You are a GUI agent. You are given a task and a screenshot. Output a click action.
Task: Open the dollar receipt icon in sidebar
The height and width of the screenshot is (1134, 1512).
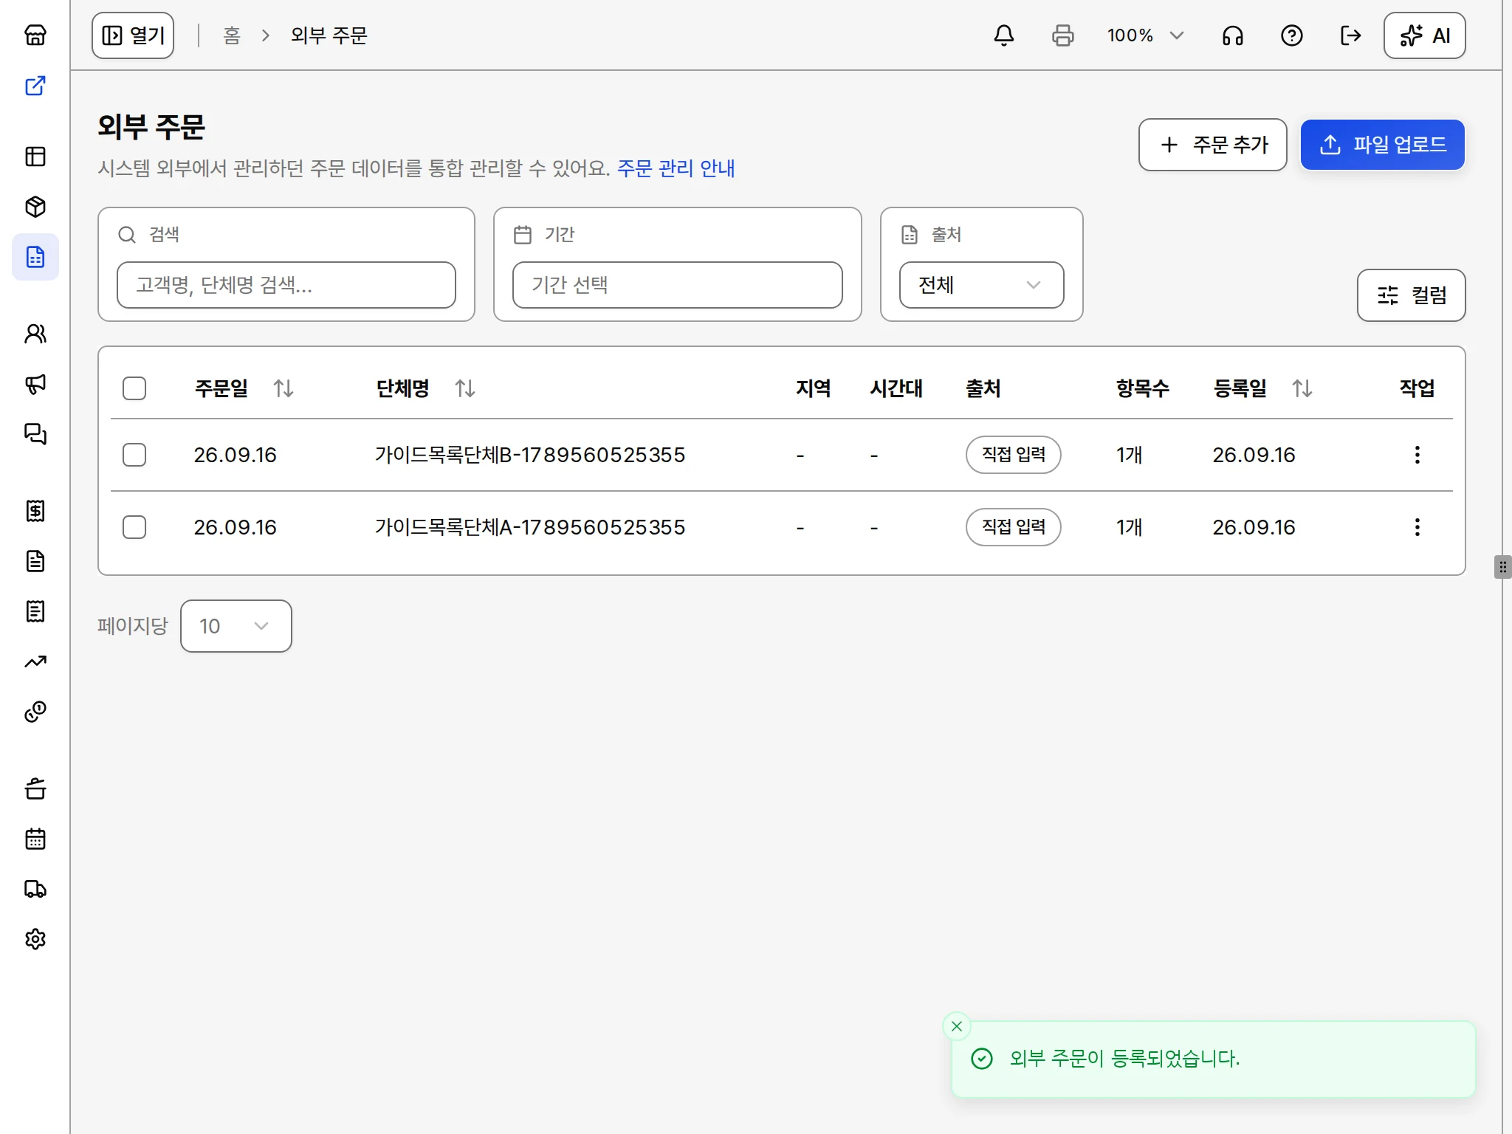[35, 511]
